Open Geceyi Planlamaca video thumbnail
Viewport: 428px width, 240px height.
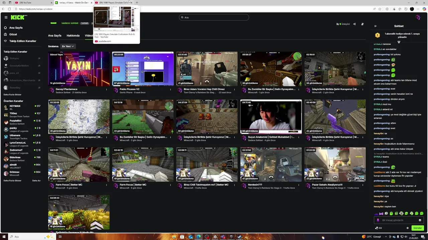pyautogui.click(x=79, y=69)
